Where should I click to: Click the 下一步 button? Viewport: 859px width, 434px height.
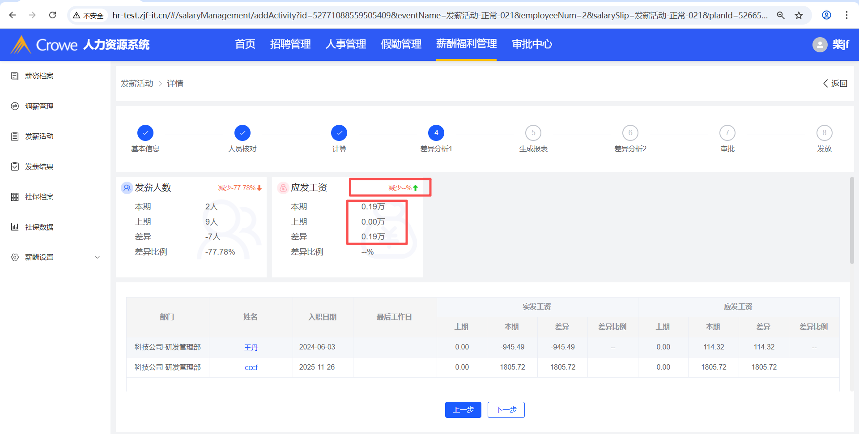(506, 410)
